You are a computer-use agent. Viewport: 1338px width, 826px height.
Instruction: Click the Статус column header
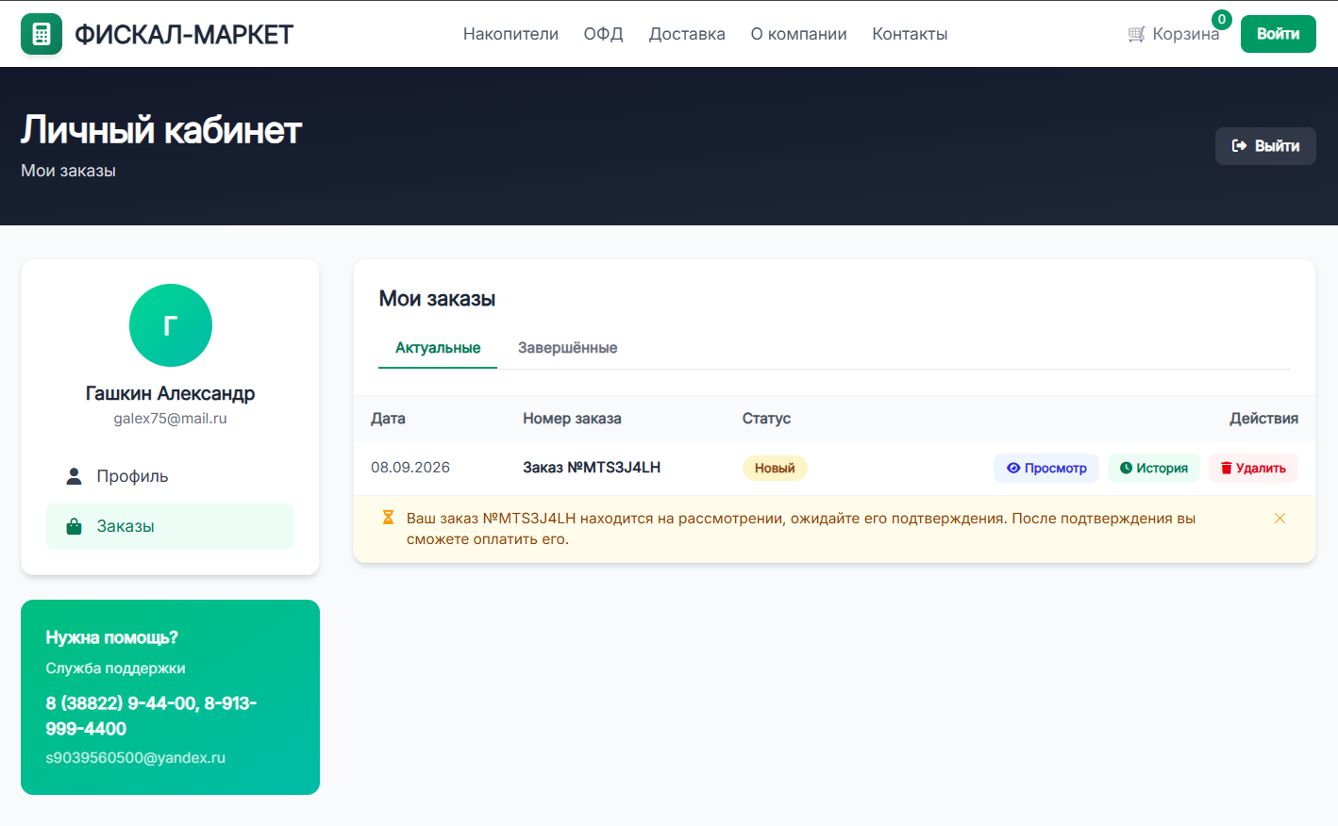[x=766, y=419]
